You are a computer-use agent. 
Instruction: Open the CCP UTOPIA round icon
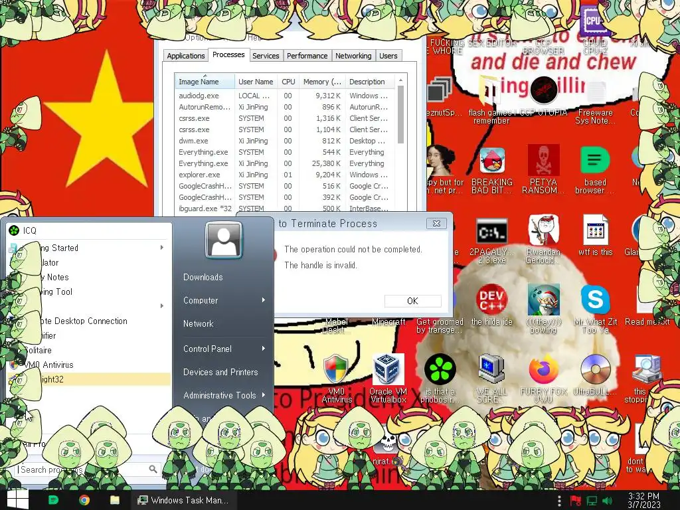(x=543, y=90)
